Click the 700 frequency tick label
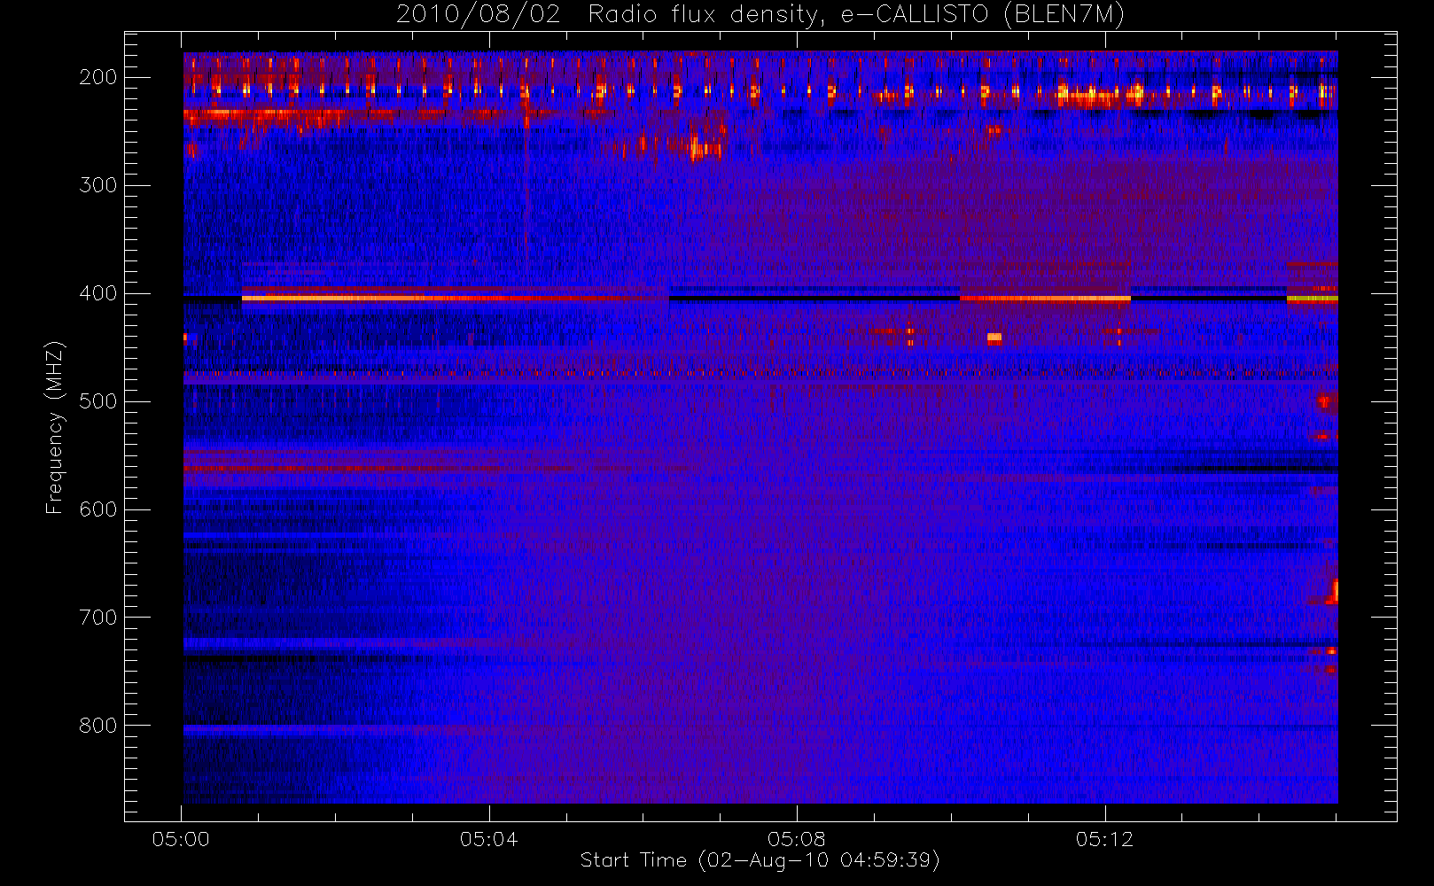The height and width of the screenshot is (886, 1434). [98, 618]
